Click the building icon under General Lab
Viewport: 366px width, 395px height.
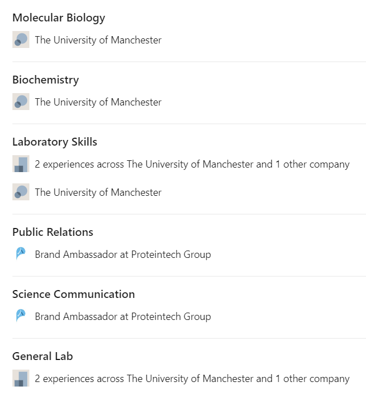click(x=21, y=378)
